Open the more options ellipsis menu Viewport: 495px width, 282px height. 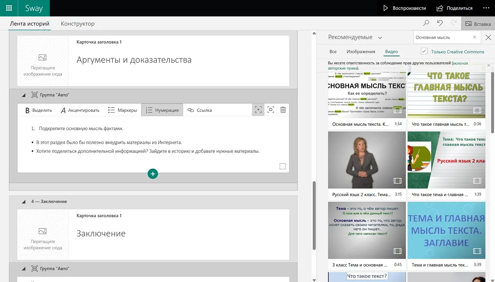(486, 8)
